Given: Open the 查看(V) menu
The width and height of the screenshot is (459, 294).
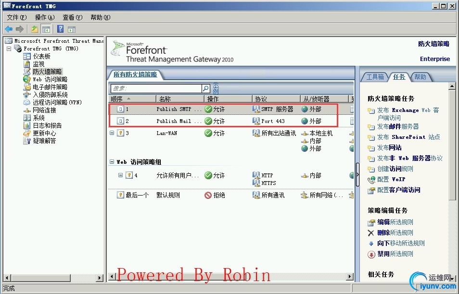Looking at the screenshot, I should [72, 18].
